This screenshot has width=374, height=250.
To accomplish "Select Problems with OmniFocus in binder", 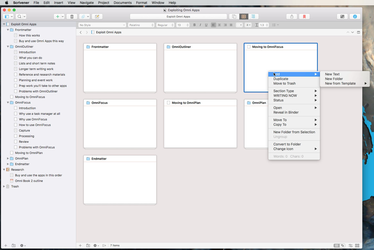I will (37, 147).
